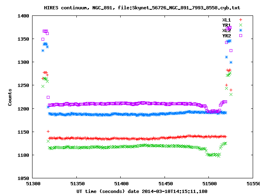Click the 1400 y-axis tick label
260x195 pixels.
point(23,16)
